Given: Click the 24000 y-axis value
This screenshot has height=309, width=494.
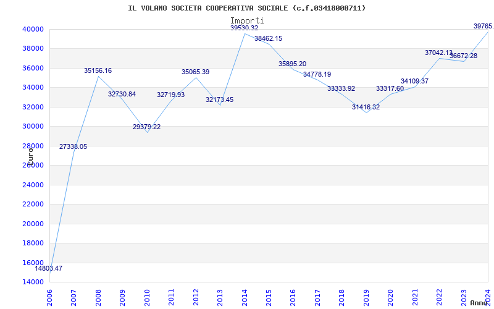Looking at the screenshot, I should [x=33, y=185].
